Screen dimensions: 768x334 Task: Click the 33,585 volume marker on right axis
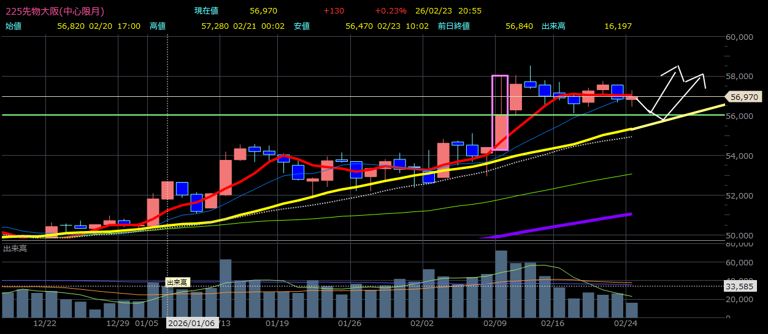(x=743, y=286)
